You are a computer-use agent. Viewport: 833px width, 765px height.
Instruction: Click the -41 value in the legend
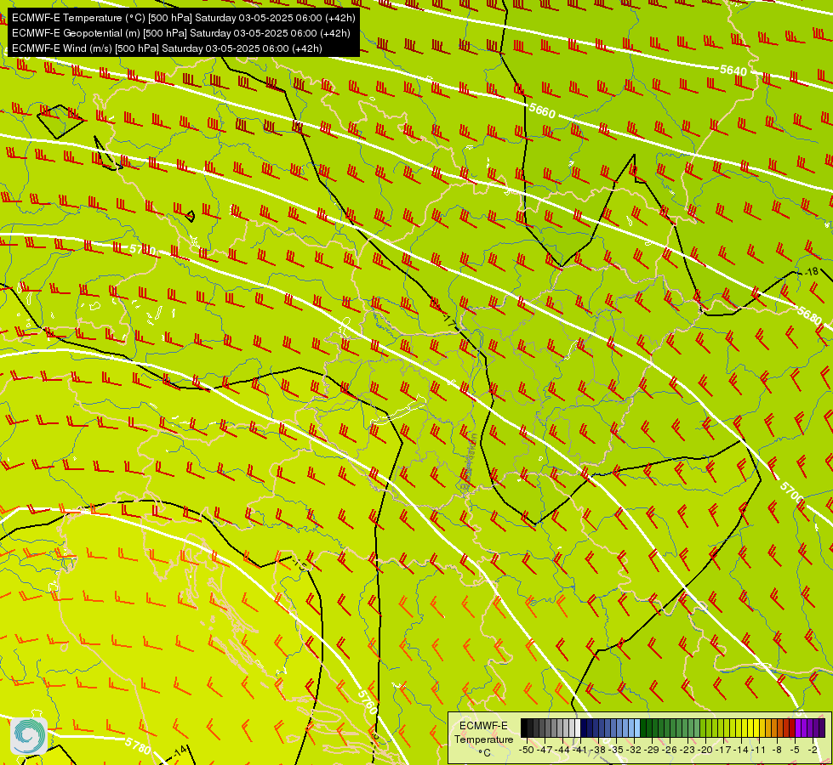[580, 750]
